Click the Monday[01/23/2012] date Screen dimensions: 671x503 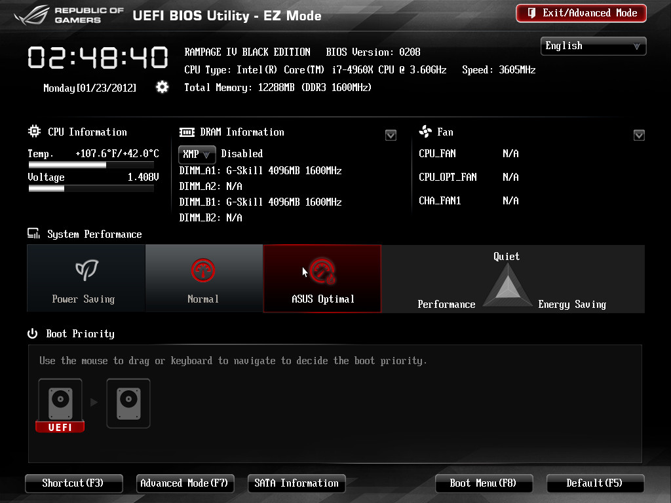point(90,88)
